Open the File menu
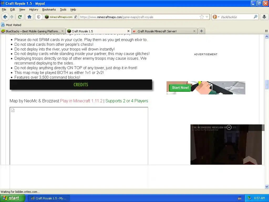The image size is (269, 202). (4, 9)
